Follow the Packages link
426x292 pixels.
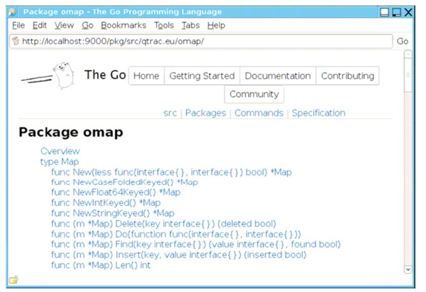(x=205, y=113)
